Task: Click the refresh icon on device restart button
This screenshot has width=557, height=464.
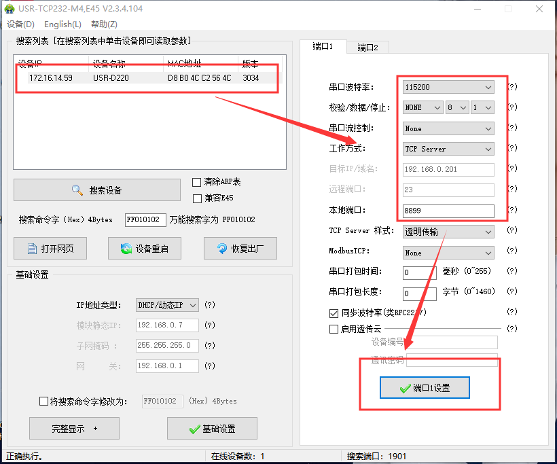Action: pyautogui.click(x=126, y=249)
